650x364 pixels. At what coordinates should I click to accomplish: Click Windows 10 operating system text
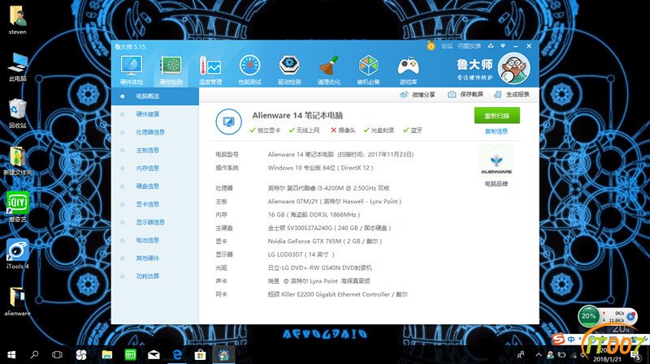point(320,168)
